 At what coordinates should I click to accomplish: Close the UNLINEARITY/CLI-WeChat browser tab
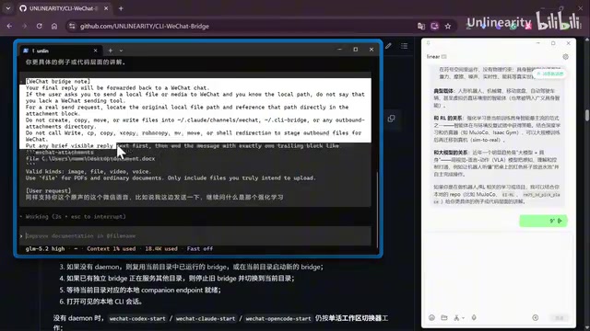click(106, 8)
